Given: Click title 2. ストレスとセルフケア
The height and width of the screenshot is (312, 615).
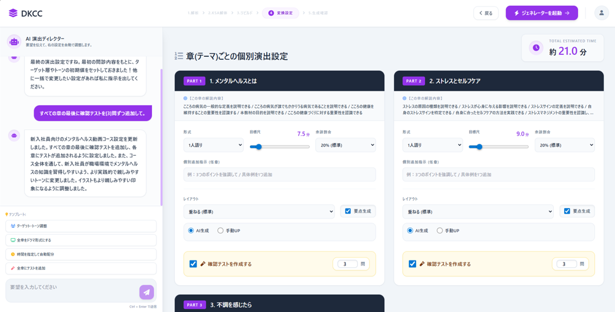Looking at the screenshot, I should [x=455, y=81].
